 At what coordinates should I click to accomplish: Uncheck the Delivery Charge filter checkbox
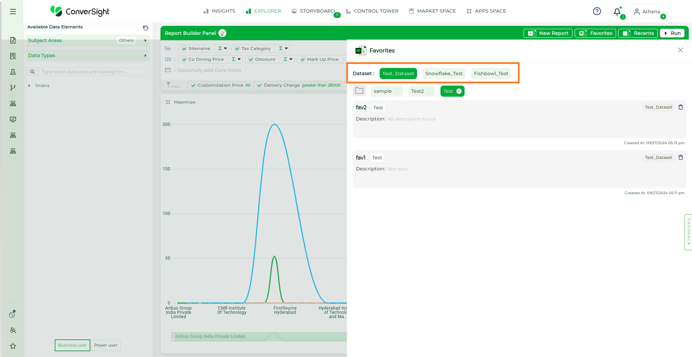click(x=259, y=85)
